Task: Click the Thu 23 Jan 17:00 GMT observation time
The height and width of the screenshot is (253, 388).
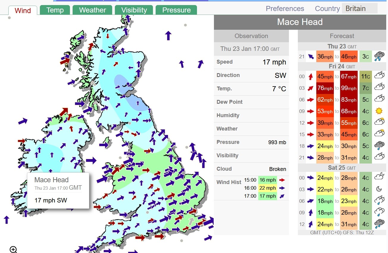Action: 250,49
